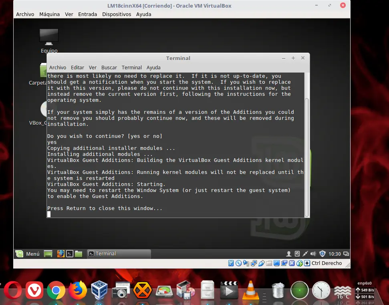Viewport: 389px width, 305px height.
Task: Start VLC media player from the dock
Action: pyautogui.click(x=250, y=289)
